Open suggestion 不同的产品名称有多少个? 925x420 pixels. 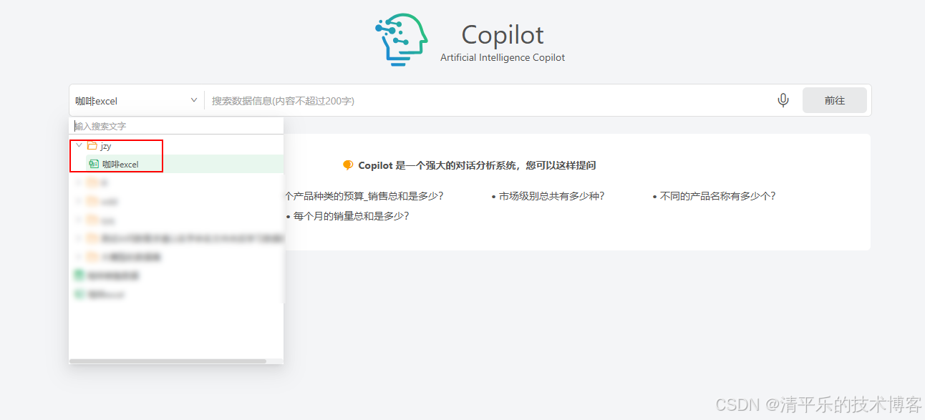[x=713, y=197]
